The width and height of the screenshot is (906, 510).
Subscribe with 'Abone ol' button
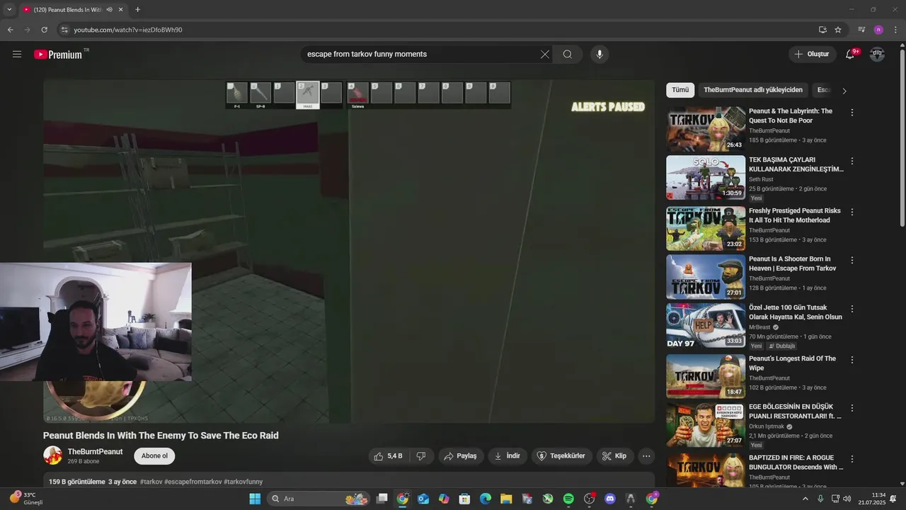(x=154, y=456)
